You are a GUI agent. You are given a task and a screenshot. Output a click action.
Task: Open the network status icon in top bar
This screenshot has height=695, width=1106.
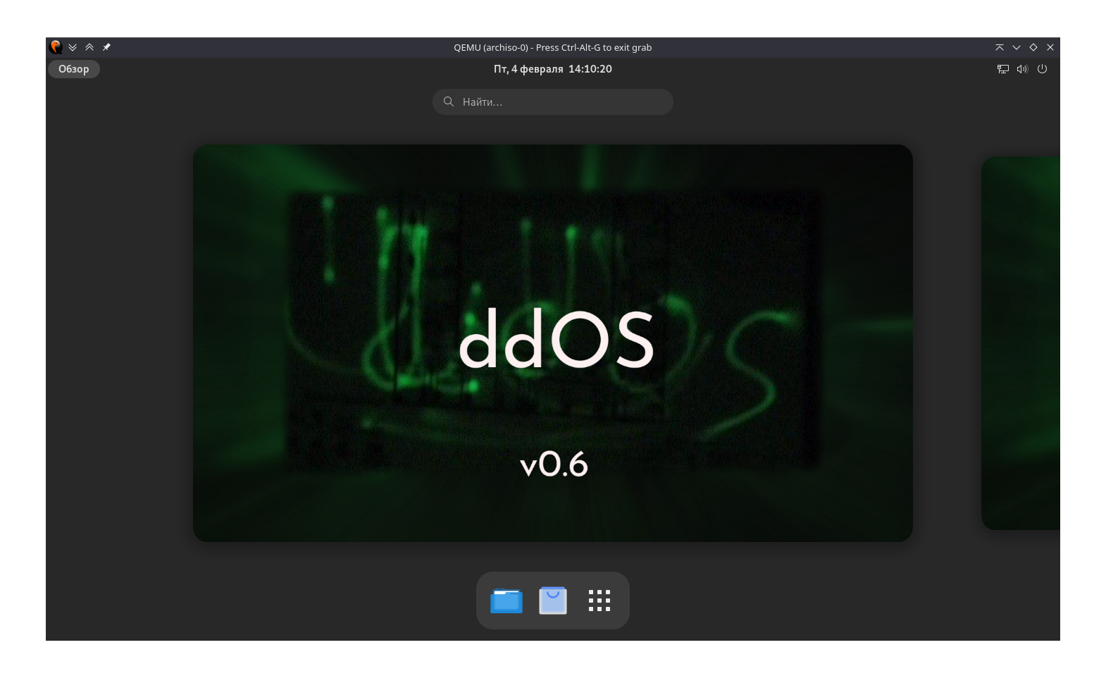[1003, 69]
